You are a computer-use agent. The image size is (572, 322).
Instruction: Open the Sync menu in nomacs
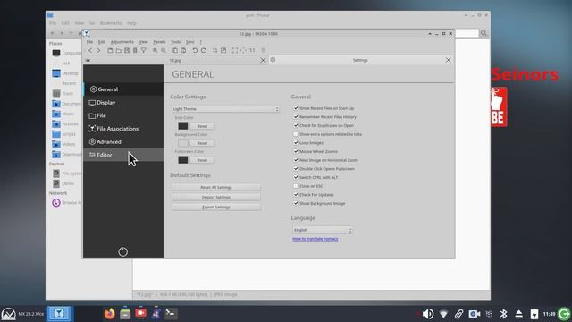click(x=190, y=42)
